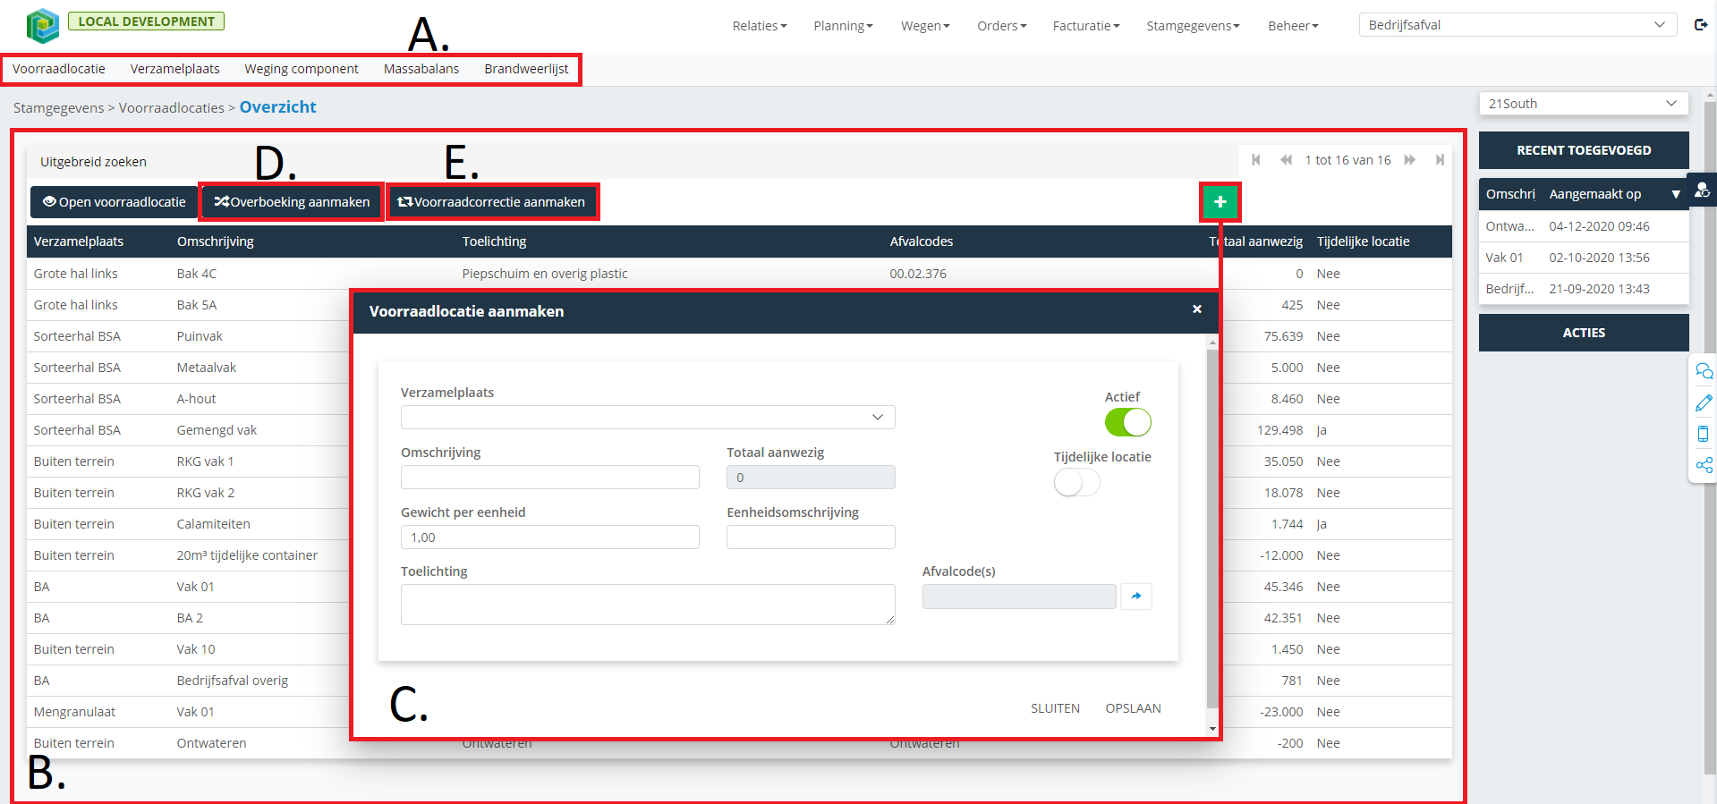Viewport: 1717px width, 804px height.
Task: Click Stamgegevens breadcrumb link
Action: coord(59,107)
